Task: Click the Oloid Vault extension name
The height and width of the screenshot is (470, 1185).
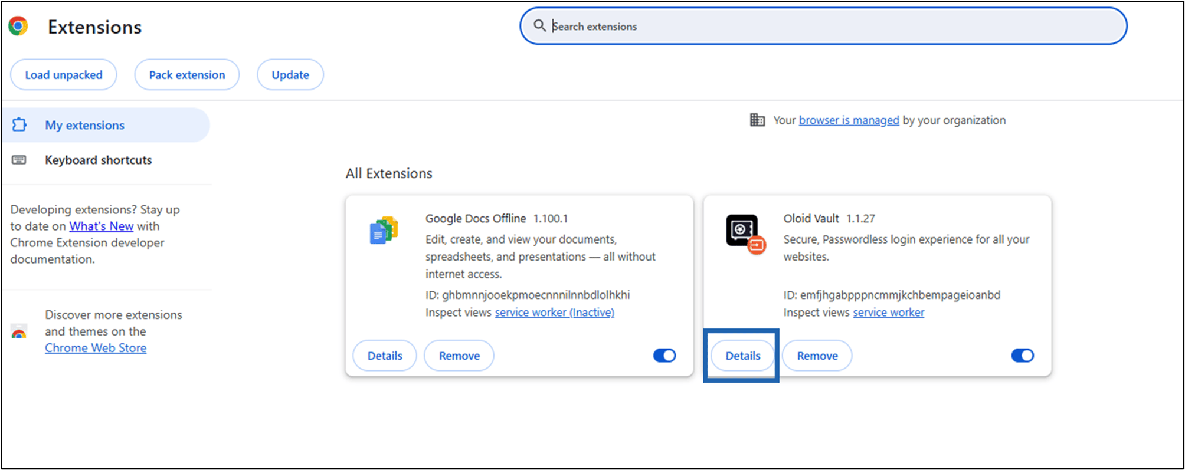Action: click(x=811, y=218)
